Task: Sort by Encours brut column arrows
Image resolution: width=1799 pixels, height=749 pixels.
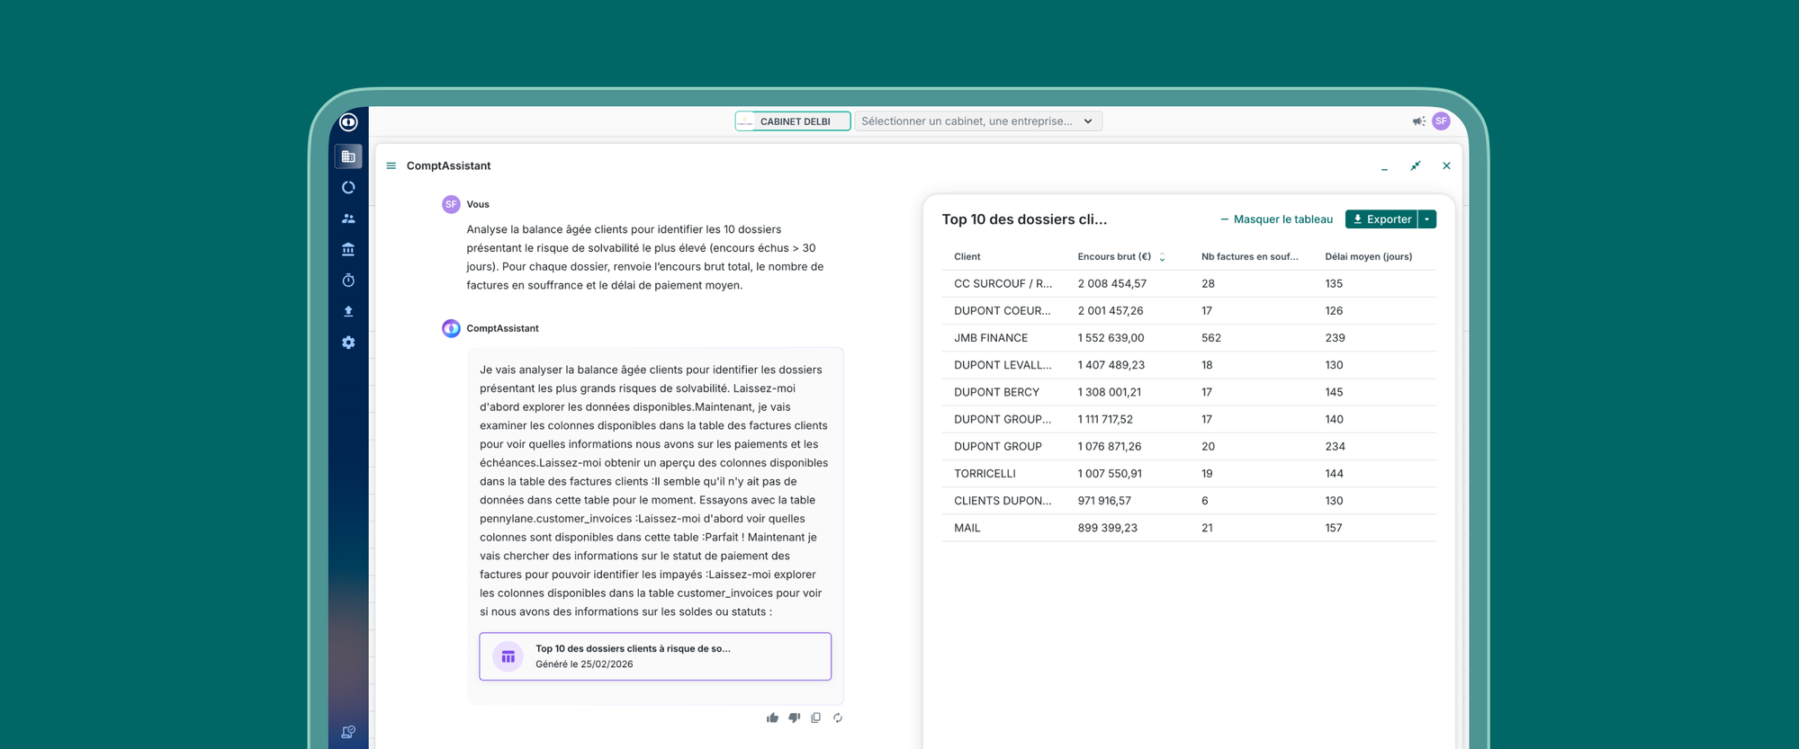Action: click(1162, 257)
